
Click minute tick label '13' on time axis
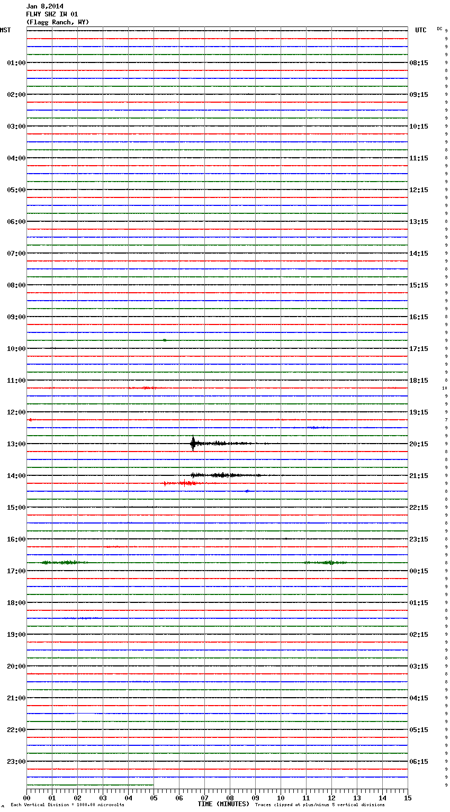pyautogui.click(x=357, y=798)
